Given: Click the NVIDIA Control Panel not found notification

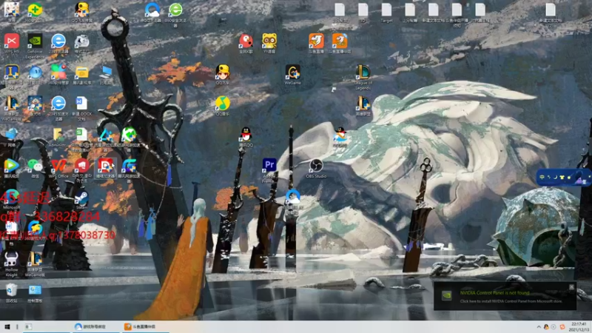Looking at the screenshot, I should (x=505, y=297).
